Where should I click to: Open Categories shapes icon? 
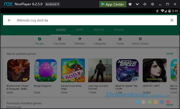pos(100,39)
